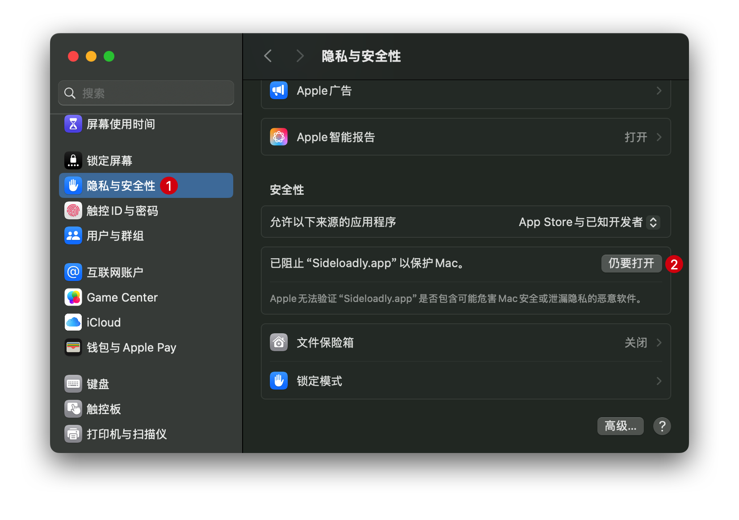This screenshot has height=520, width=739.
Task: Click the red close window button
Action: pos(73,56)
